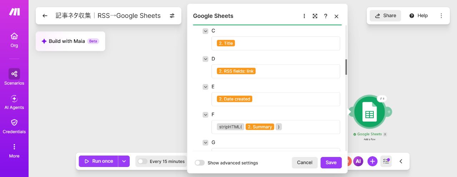Image resolution: width=457 pixels, height=177 pixels.
Task: Open AI Agents section
Action: pos(14,102)
